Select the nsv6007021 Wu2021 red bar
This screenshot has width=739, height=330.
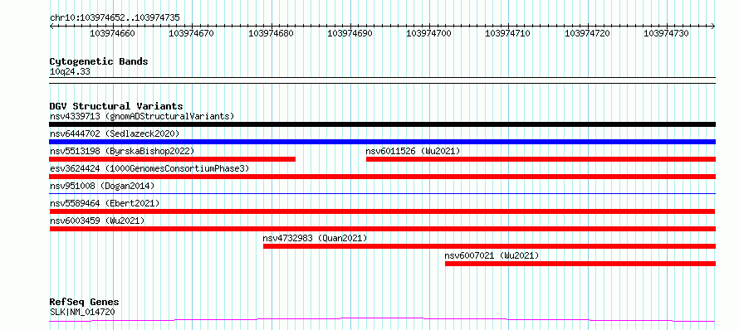point(580,264)
